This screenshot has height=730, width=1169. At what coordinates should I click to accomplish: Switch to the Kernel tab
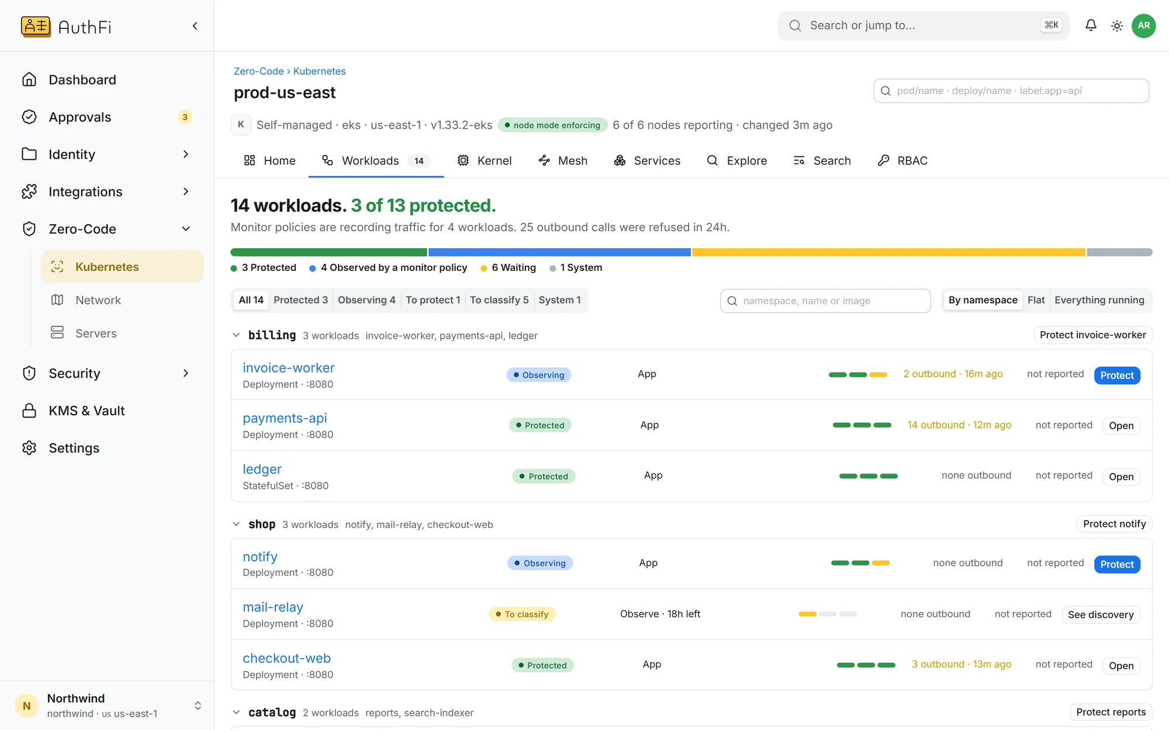click(x=484, y=161)
